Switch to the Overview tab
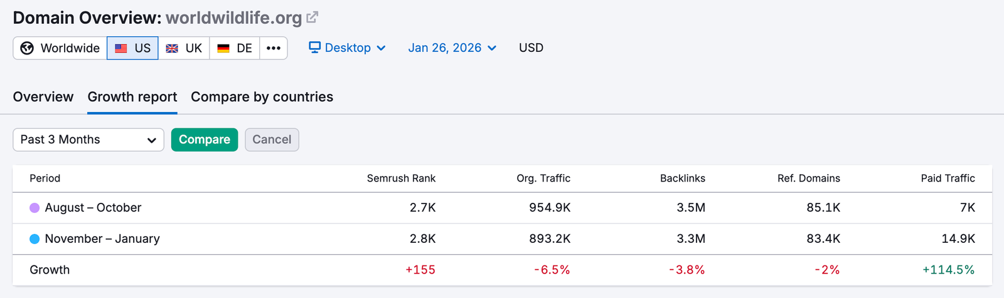 point(43,97)
